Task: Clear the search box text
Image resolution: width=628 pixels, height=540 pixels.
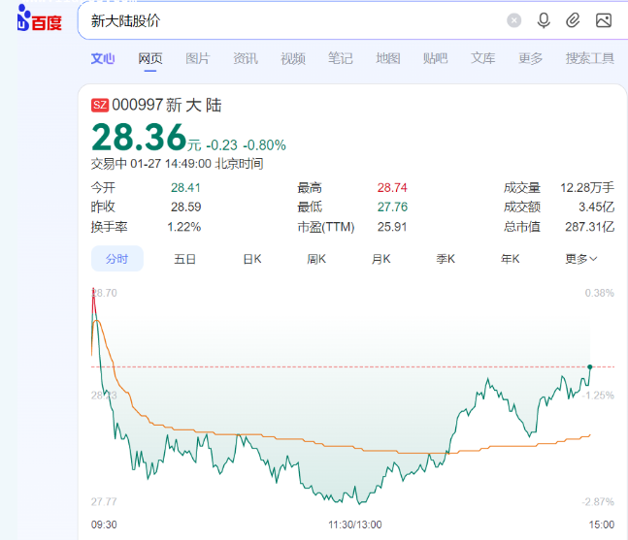Action: click(513, 20)
